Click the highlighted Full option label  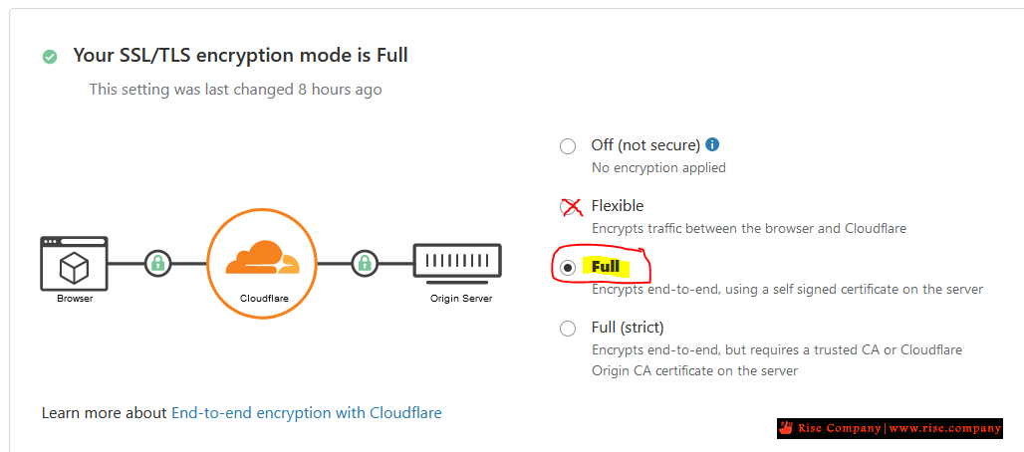coord(606,267)
